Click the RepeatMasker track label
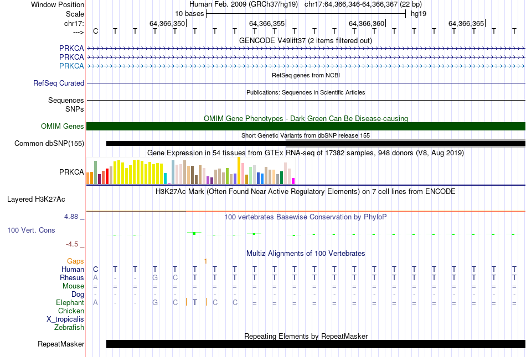This screenshot has height=357, width=526. 61,344
